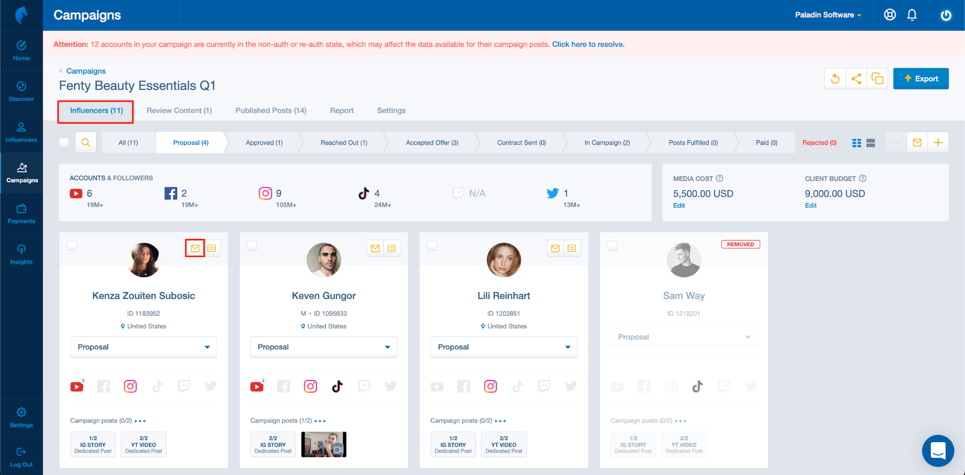965x475 pixels.
Task: Click the Client Budget help icon
Action: coord(863,178)
